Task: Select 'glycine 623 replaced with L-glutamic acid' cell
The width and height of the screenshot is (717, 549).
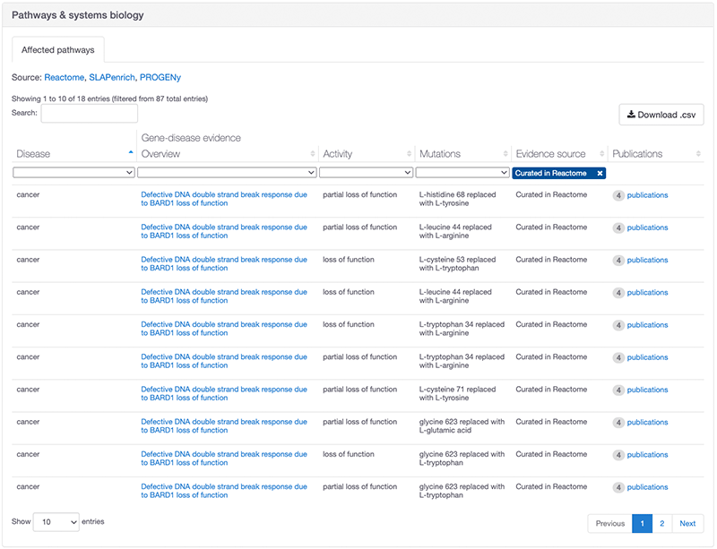Action: tap(462, 426)
